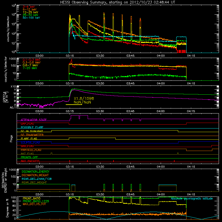The height and width of the screenshot is (222, 222).
Task: Click the DECIMATION_WEIGHT legend label
Action: [x=35, y=175]
